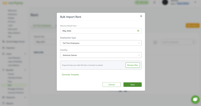Image resolution: width=201 pixels, height=106 pixels.
Task: Select the Effective Month/Year field
Action: (x=101, y=31)
